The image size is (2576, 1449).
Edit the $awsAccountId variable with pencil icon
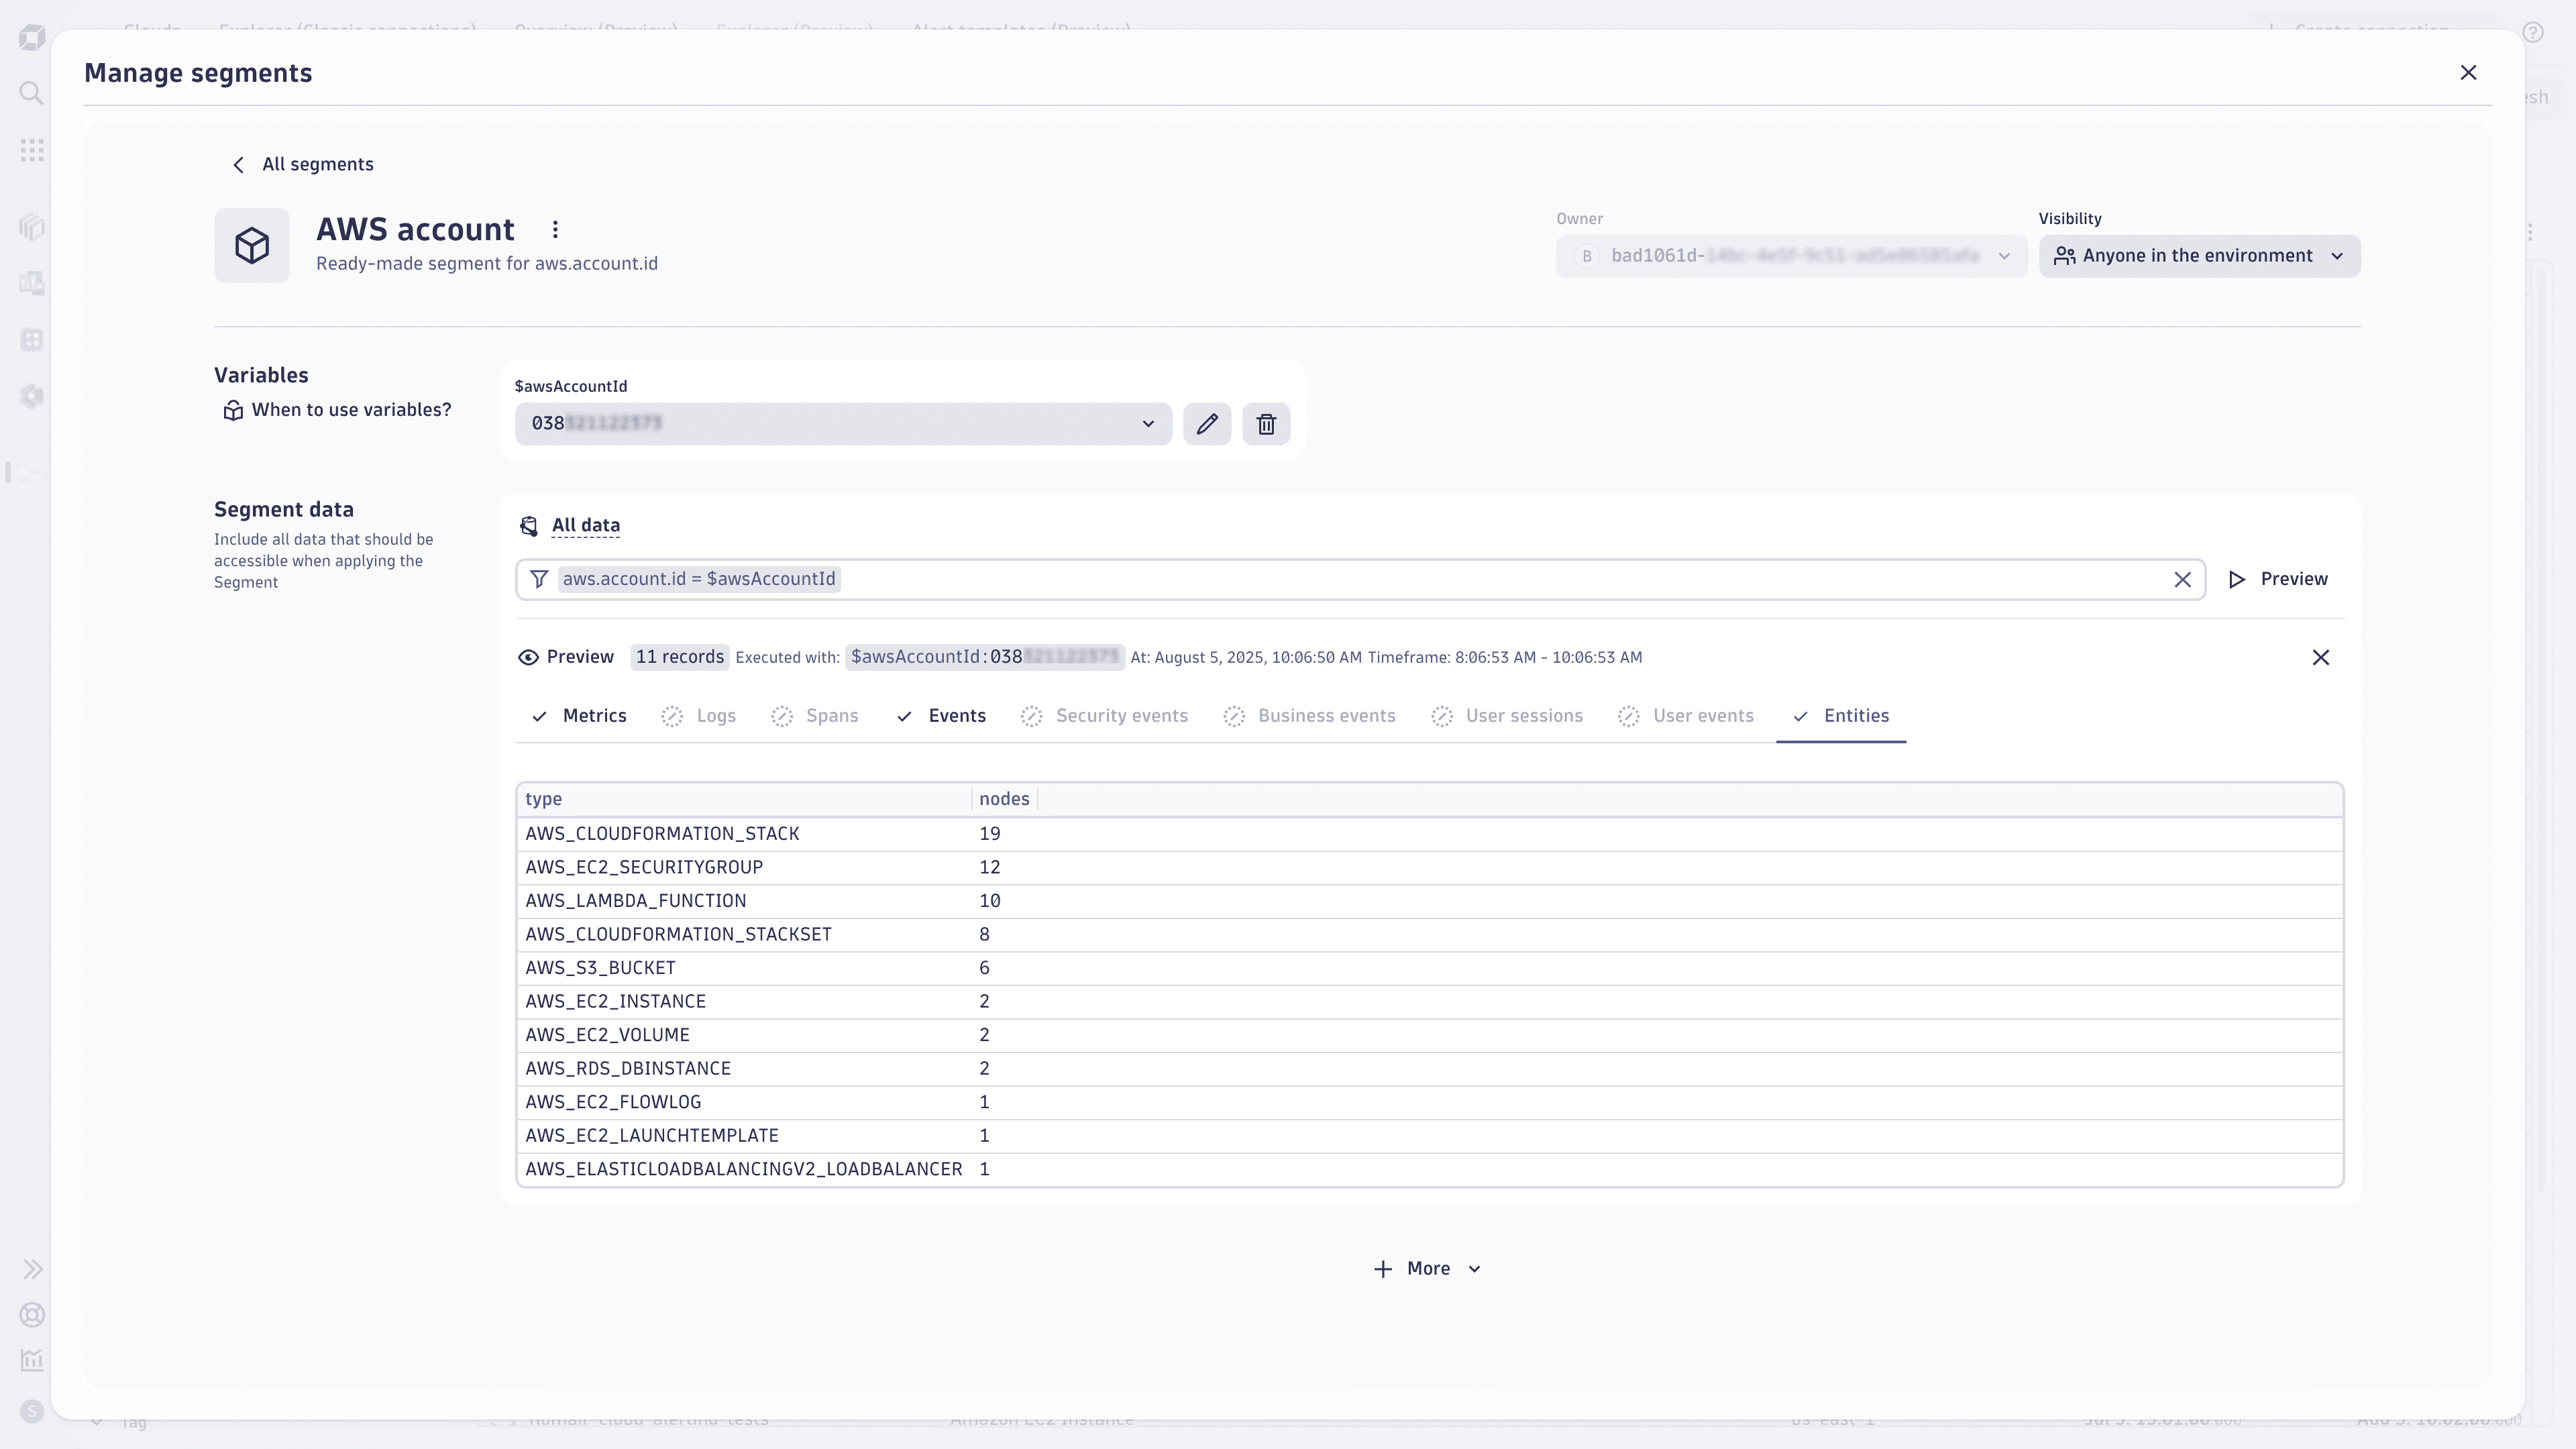(1207, 424)
